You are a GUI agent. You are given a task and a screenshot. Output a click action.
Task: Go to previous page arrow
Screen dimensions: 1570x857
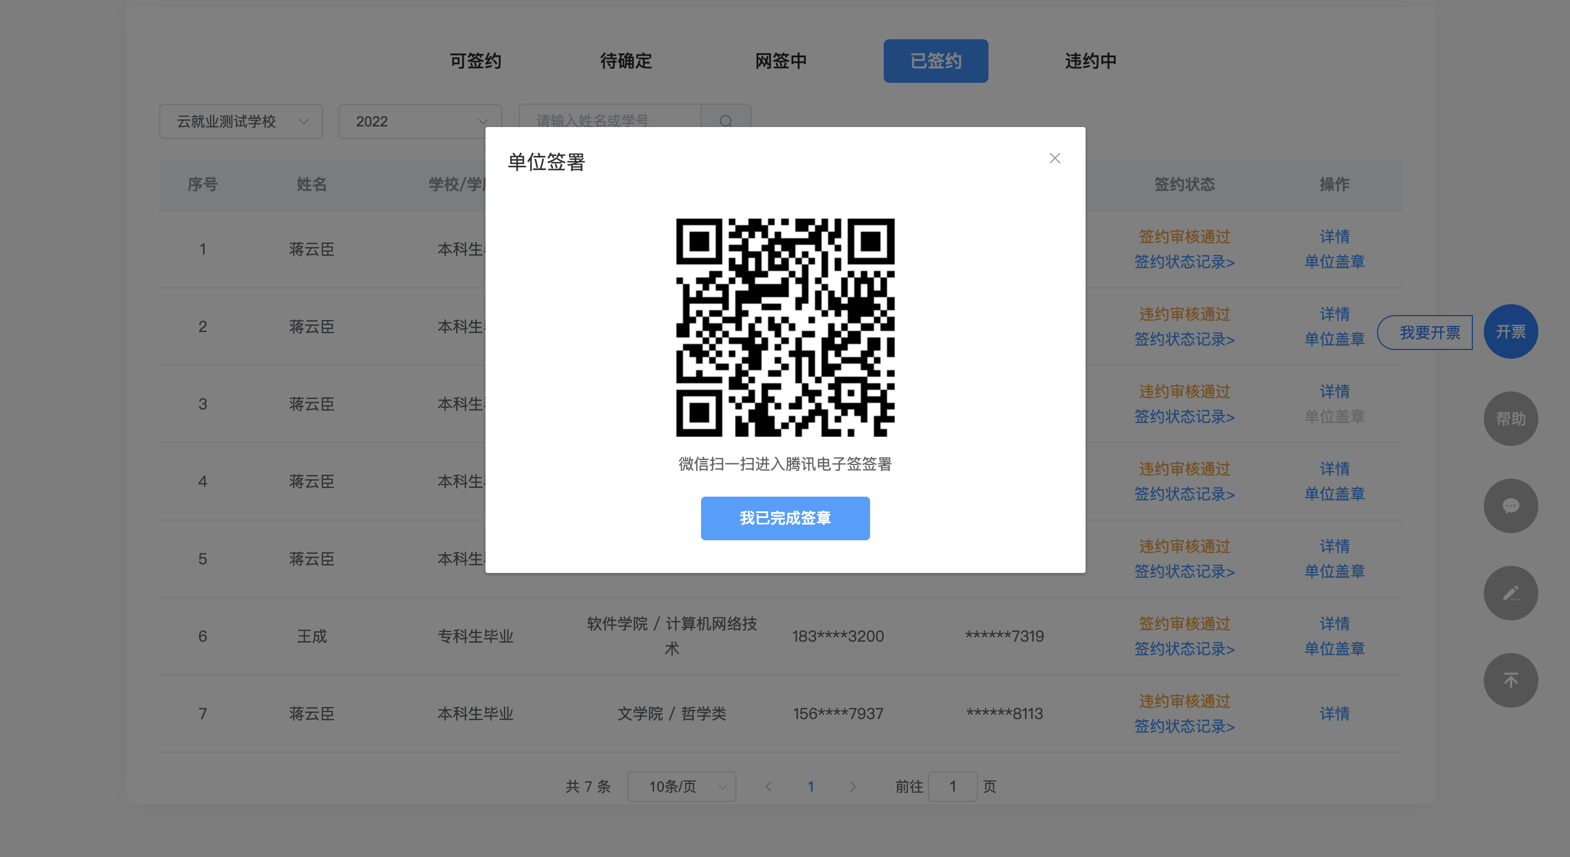pyautogui.click(x=769, y=786)
